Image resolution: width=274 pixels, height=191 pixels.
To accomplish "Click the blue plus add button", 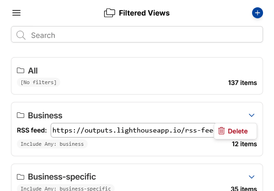I will 258,13.
